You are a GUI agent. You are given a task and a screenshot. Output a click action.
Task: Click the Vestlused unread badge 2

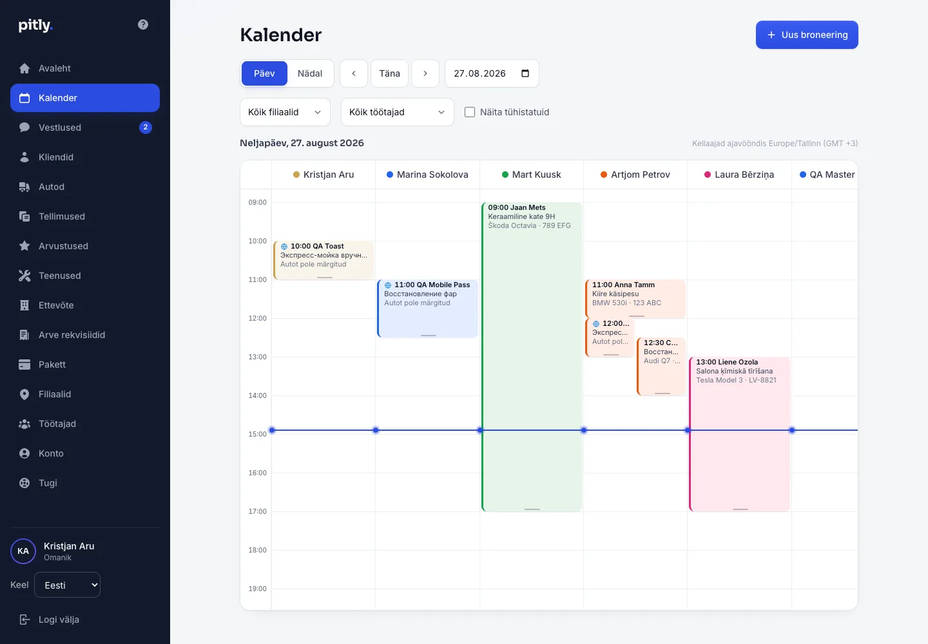click(x=146, y=128)
